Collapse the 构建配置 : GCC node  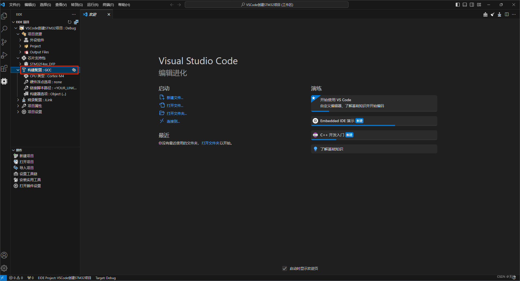tap(18, 70)
